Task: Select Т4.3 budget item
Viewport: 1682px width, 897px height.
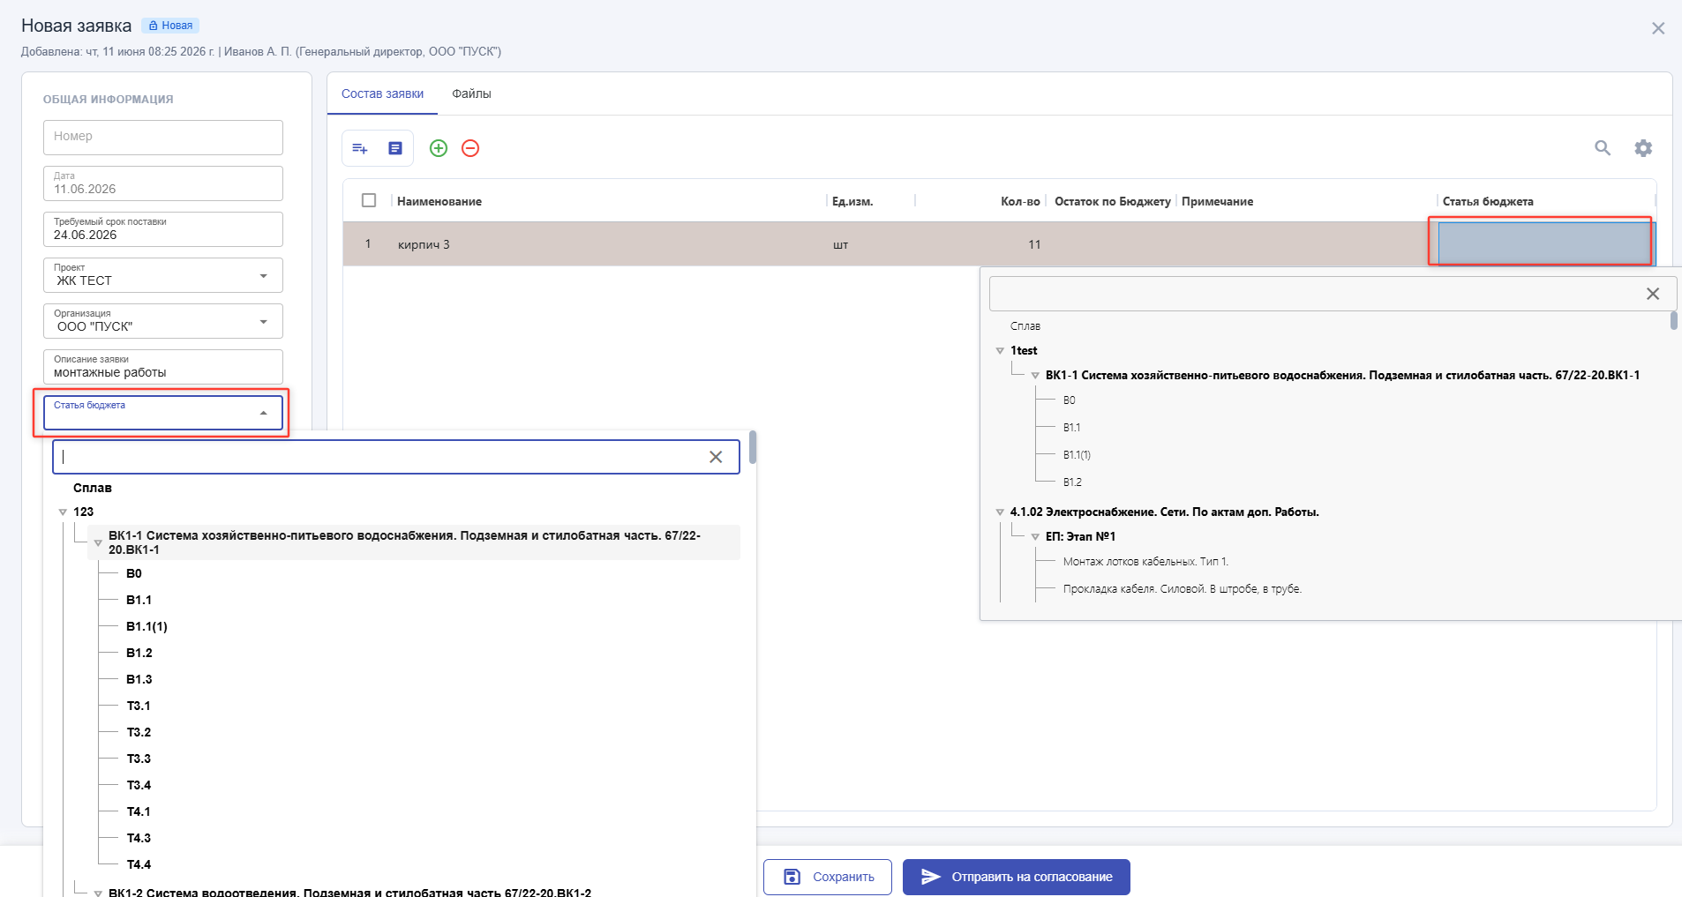Action: (139, 838)
